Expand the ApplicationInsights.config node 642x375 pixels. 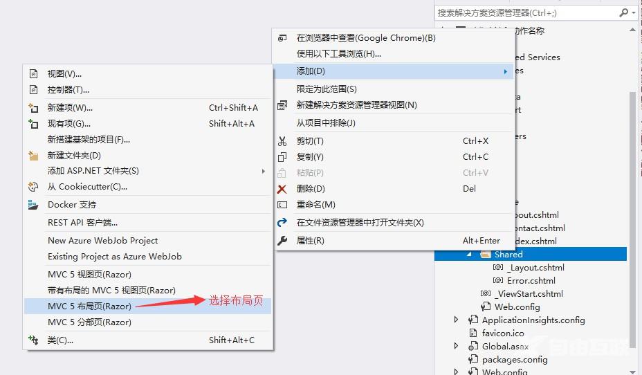tap(456, 320)
